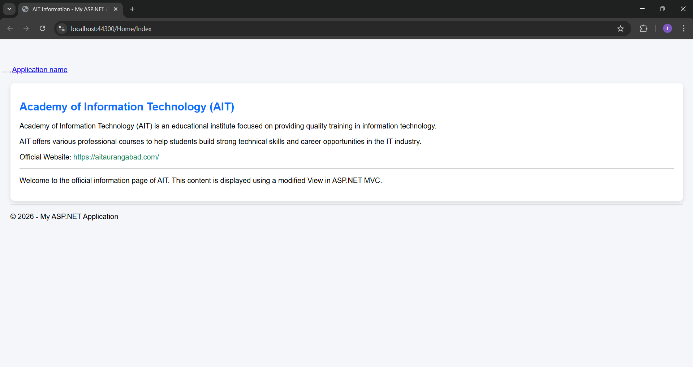This screenshot has height=367, width=693.
Task: Minimize the browser window
Action: tap(642, 9)
